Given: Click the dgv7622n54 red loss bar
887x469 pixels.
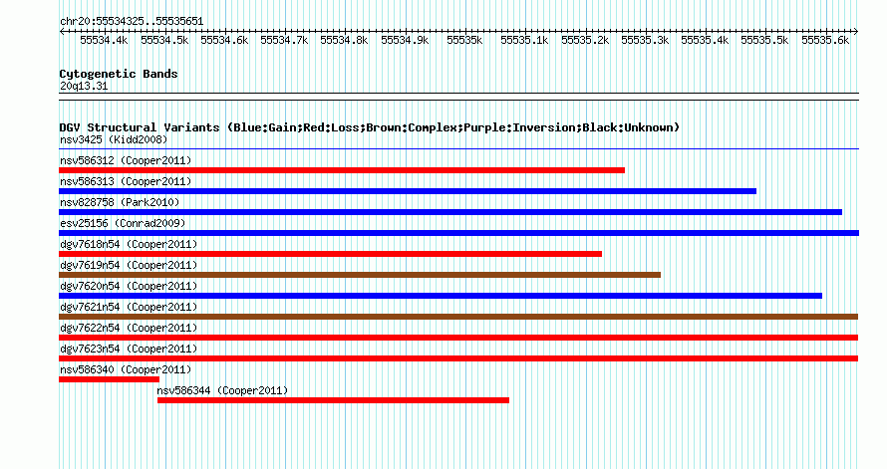Looking at the screenshot, I should (x=458, y=338).
